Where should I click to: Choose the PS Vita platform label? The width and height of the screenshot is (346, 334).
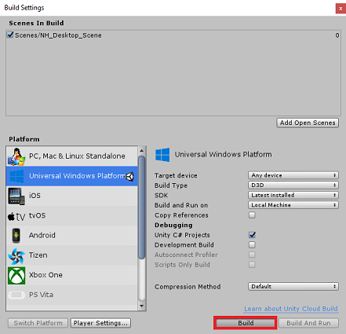pos(41,295)
